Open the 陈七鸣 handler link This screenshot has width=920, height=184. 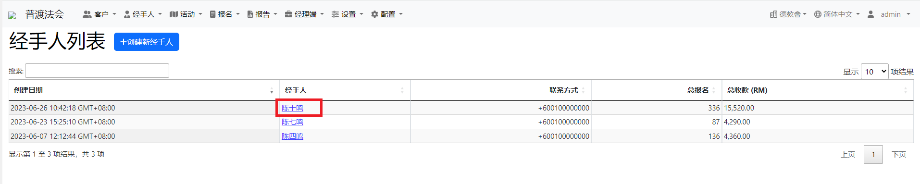pos(292,122)
